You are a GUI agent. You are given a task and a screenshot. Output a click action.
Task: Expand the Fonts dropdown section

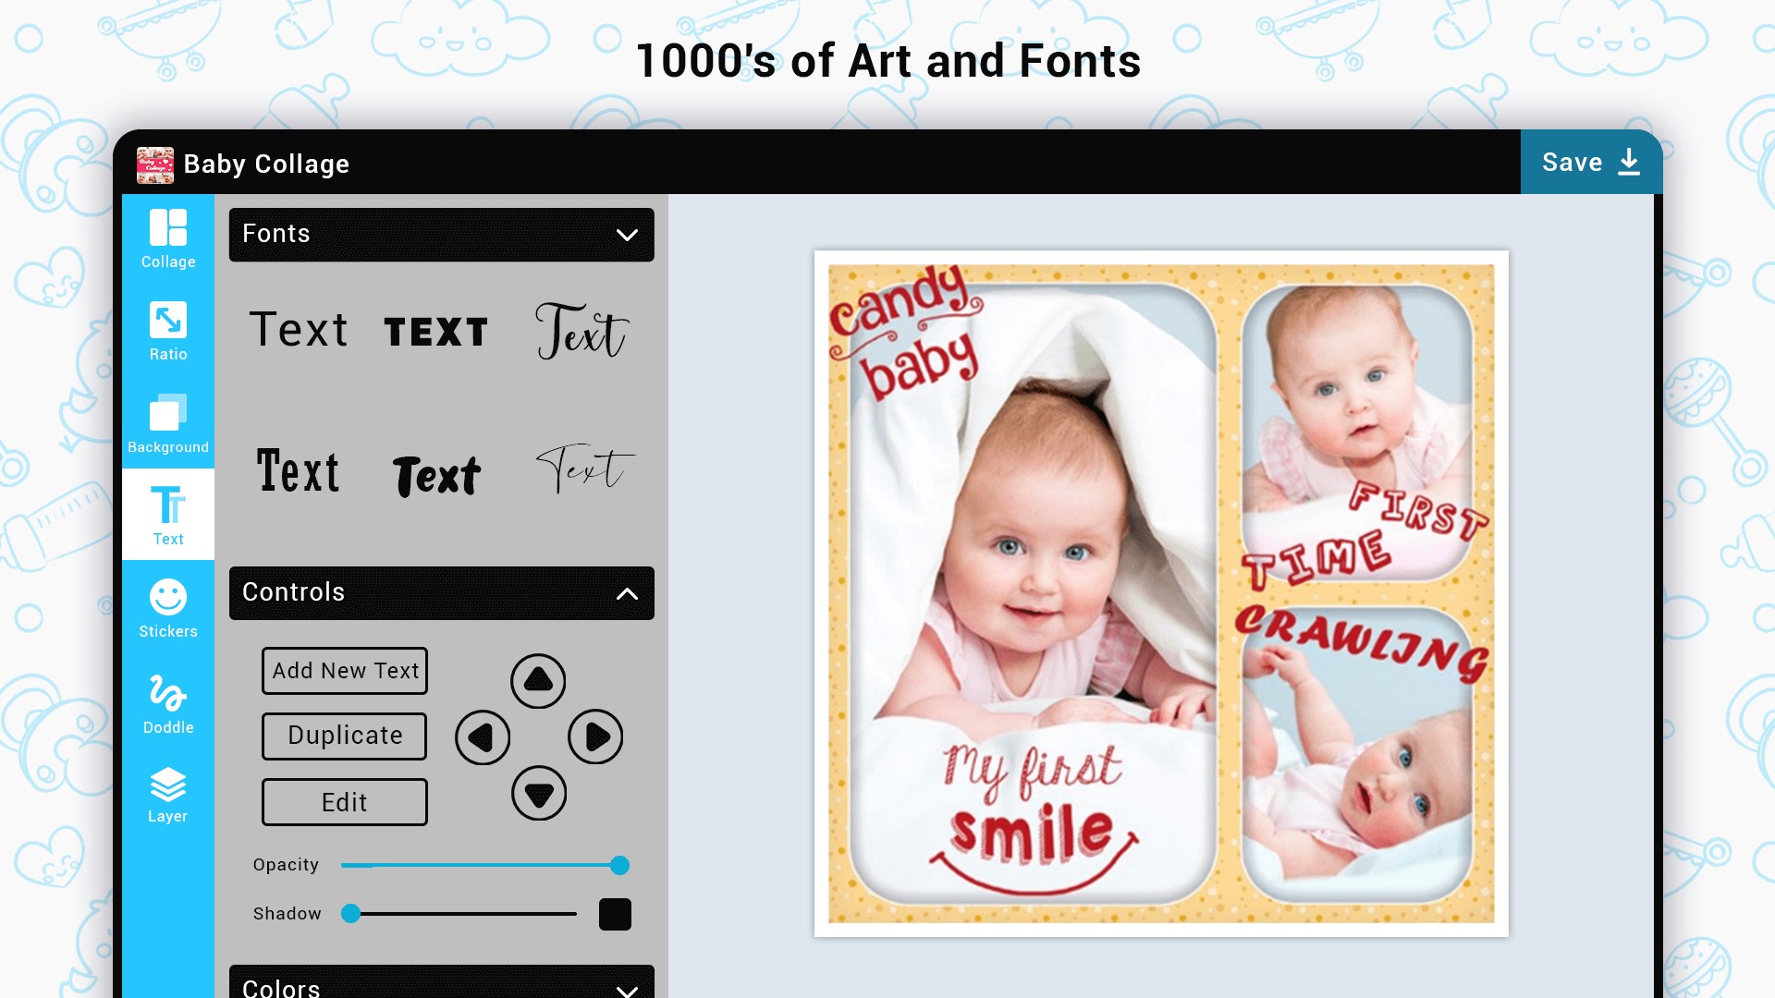627,235
